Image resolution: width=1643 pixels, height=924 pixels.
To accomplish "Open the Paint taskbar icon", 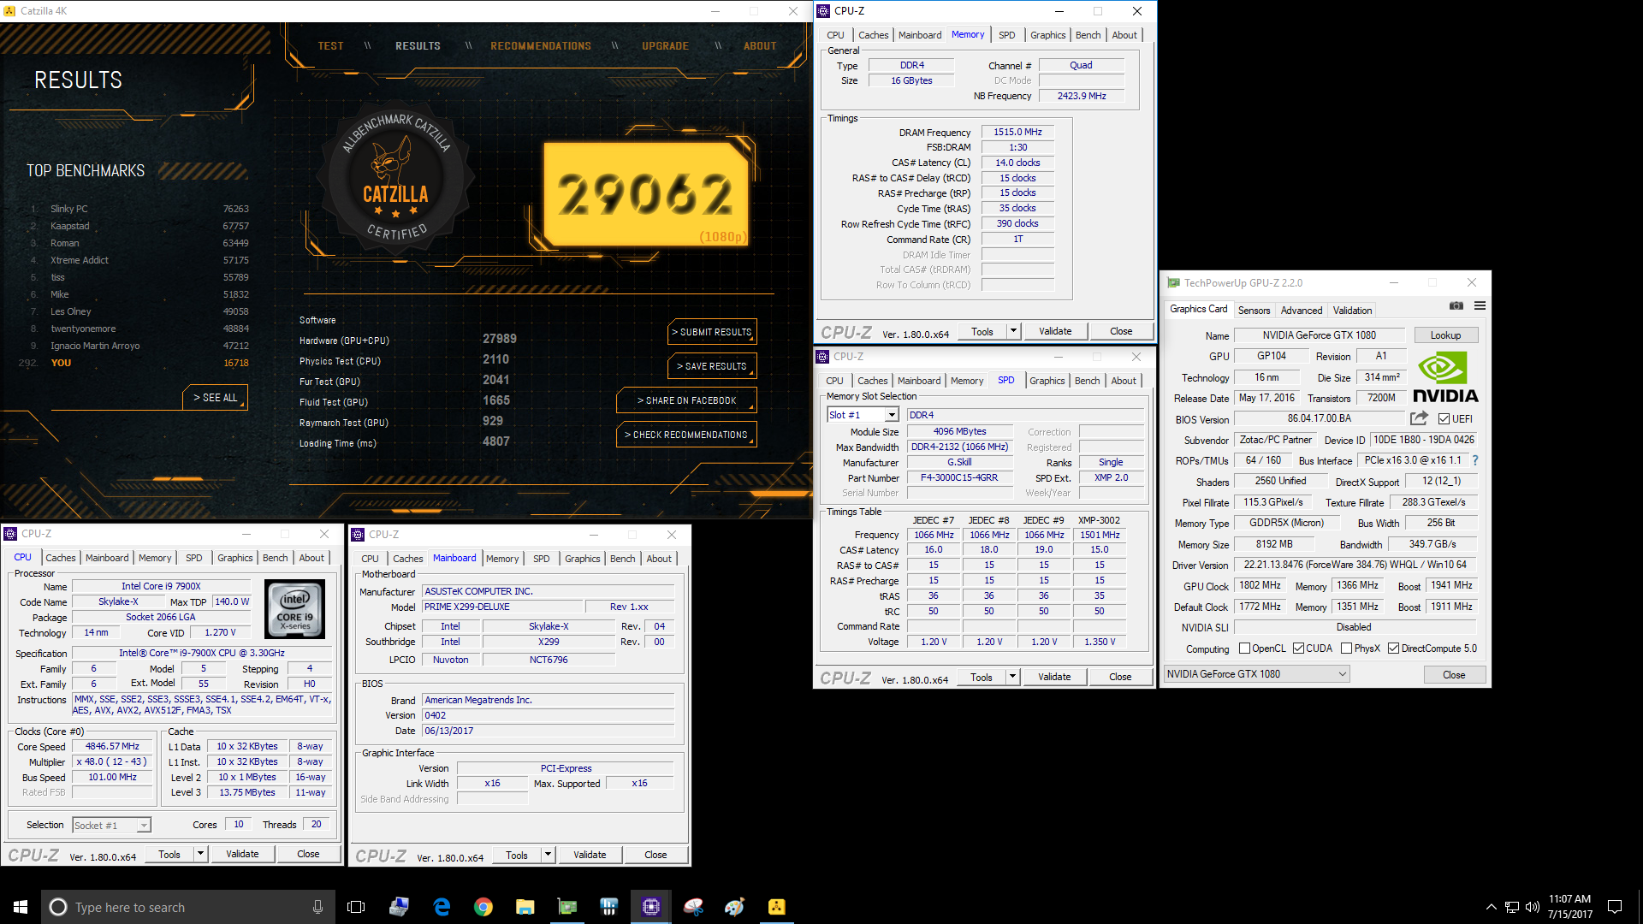I will (735, 907).
